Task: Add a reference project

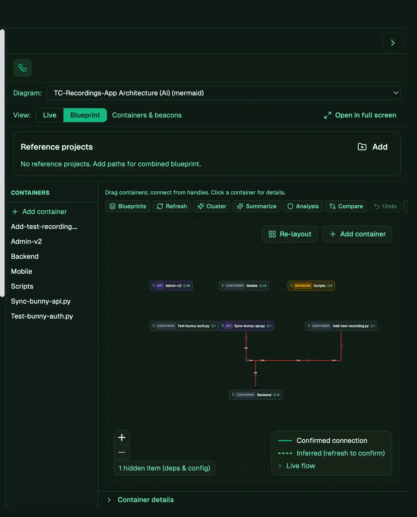Action: pos(373,147)
